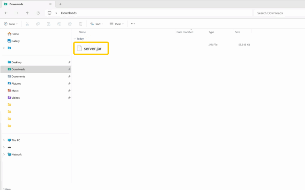Click the server.jar file icon
This screenshot has height=190, width=305.
(79, 48)
